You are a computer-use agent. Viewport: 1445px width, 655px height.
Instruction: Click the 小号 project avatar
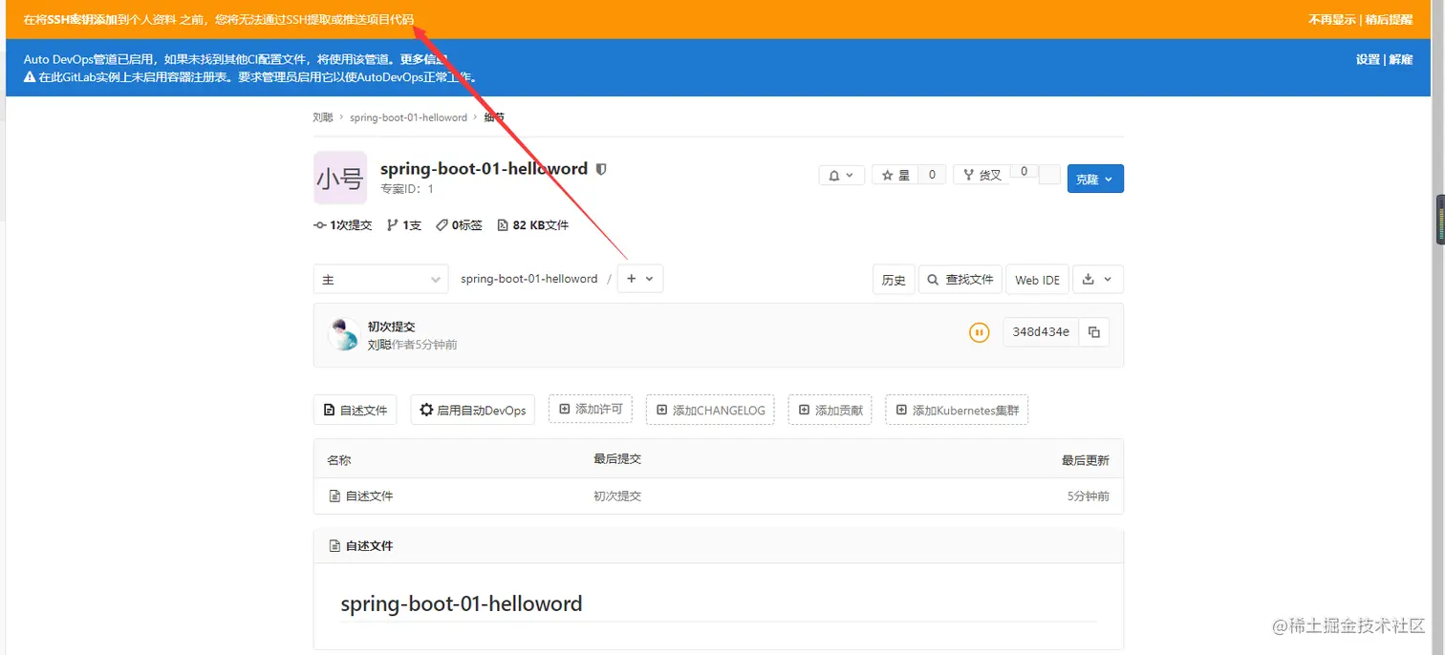pos(340,178)
